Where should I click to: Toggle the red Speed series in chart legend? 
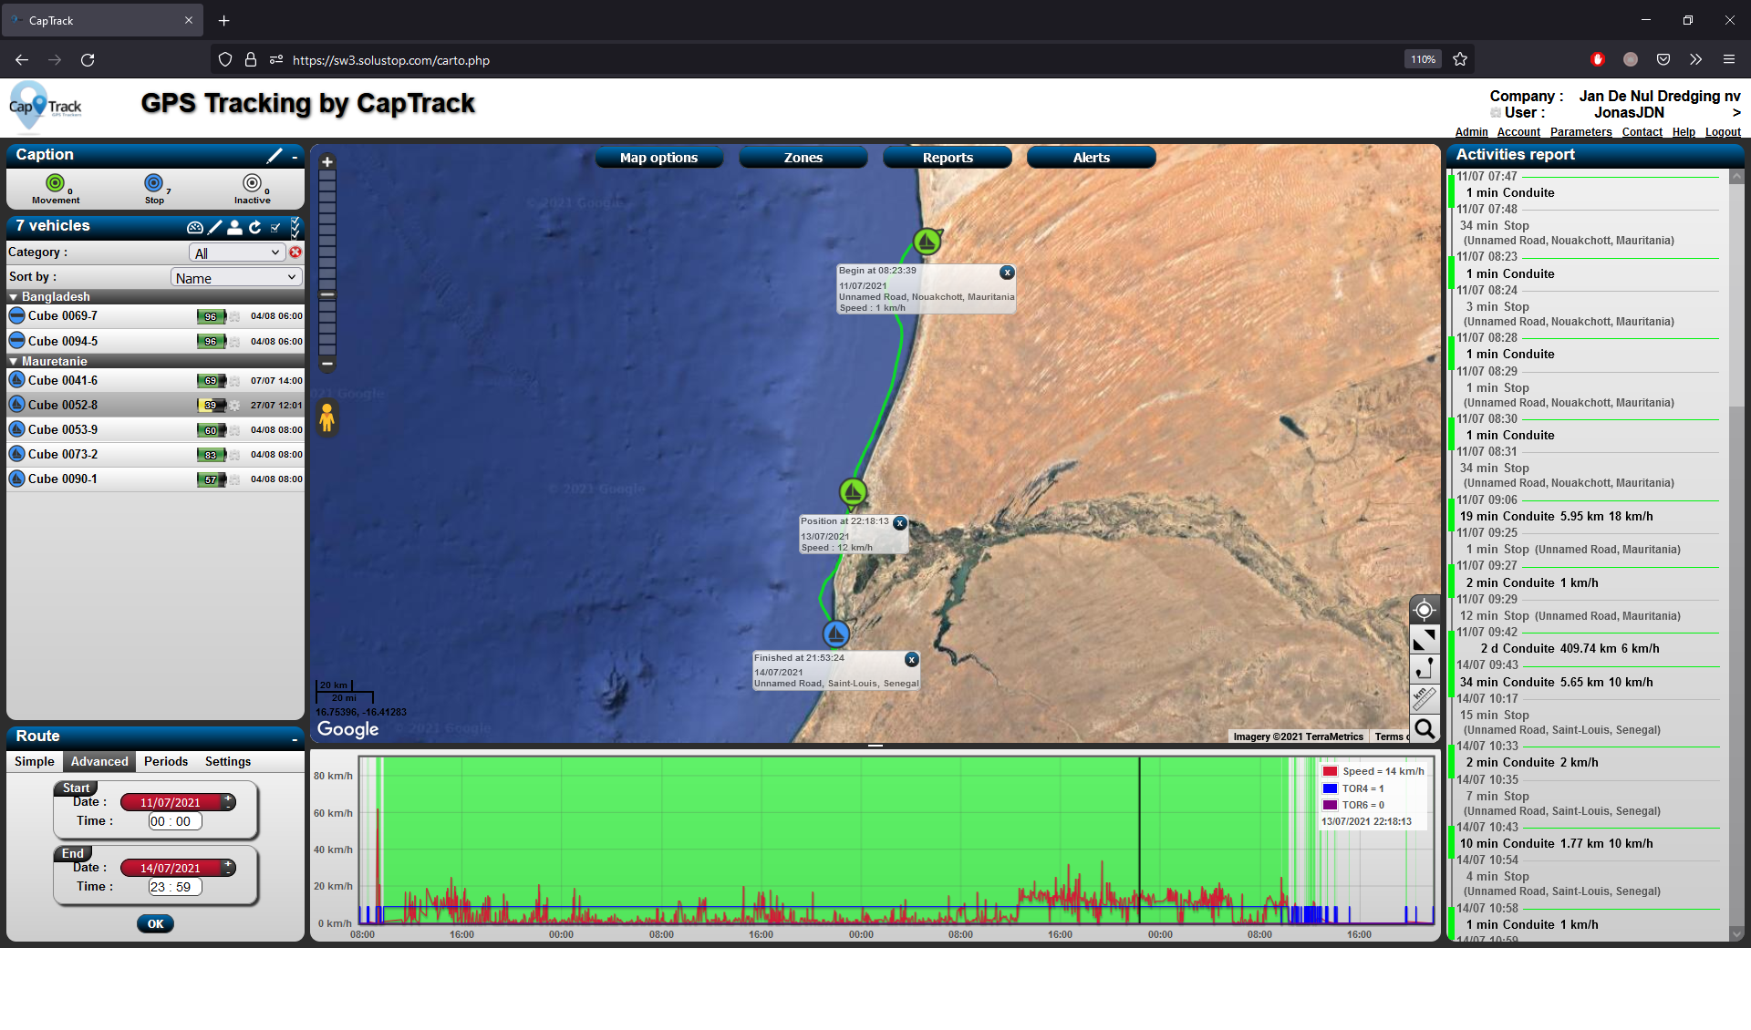[1330, 771]
